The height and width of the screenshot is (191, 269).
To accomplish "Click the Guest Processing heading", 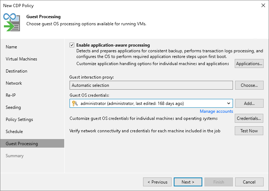I will [44, 17].
